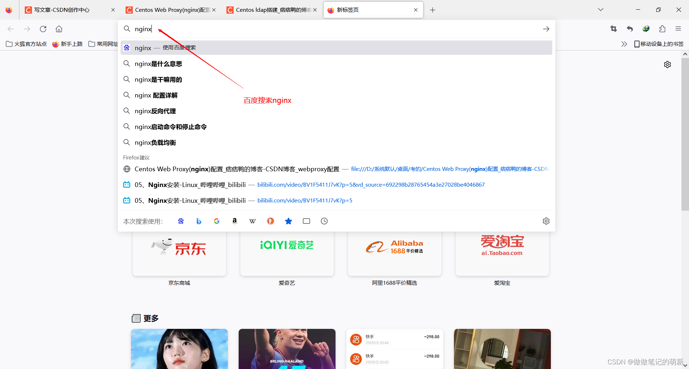Image resolution: width=689 pixels, height=369 pixels.
Task: Open the Erling Haaland news thumbnail
Action: 287,349
